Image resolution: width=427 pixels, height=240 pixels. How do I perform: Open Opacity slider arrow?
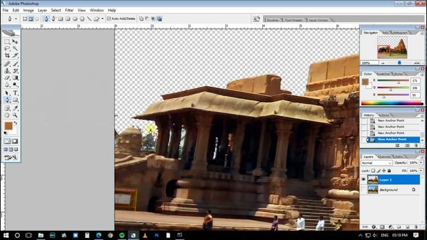pyautogui.click(x=421, y=163)
